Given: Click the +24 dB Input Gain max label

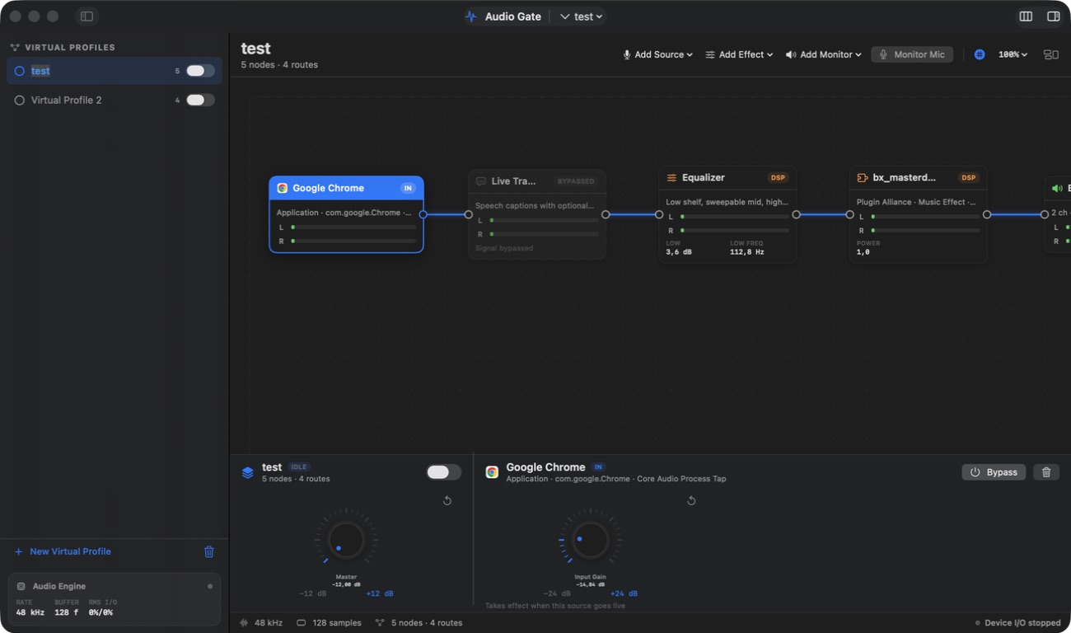Looking at the screenshot, I should click(624, 593).
